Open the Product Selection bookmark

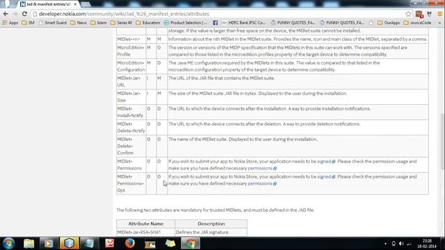tap(186, 23)
